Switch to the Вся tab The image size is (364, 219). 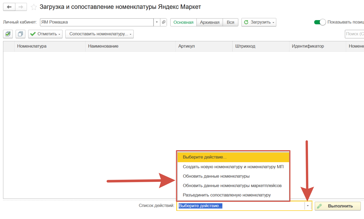tap(231, 22)
